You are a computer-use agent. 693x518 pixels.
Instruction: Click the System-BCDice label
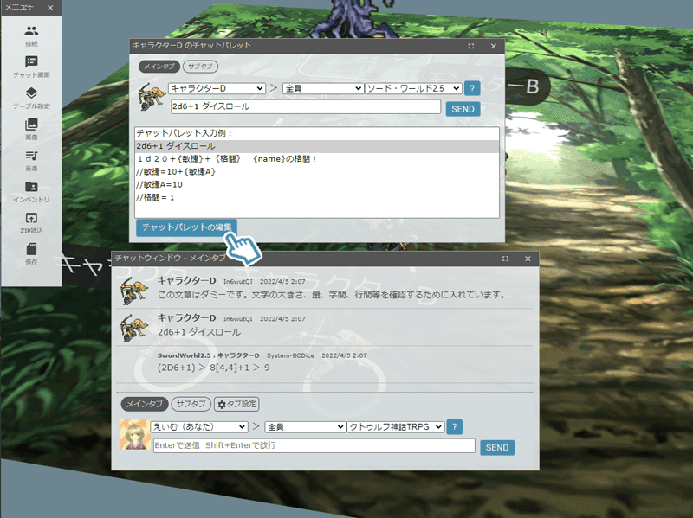290,355
